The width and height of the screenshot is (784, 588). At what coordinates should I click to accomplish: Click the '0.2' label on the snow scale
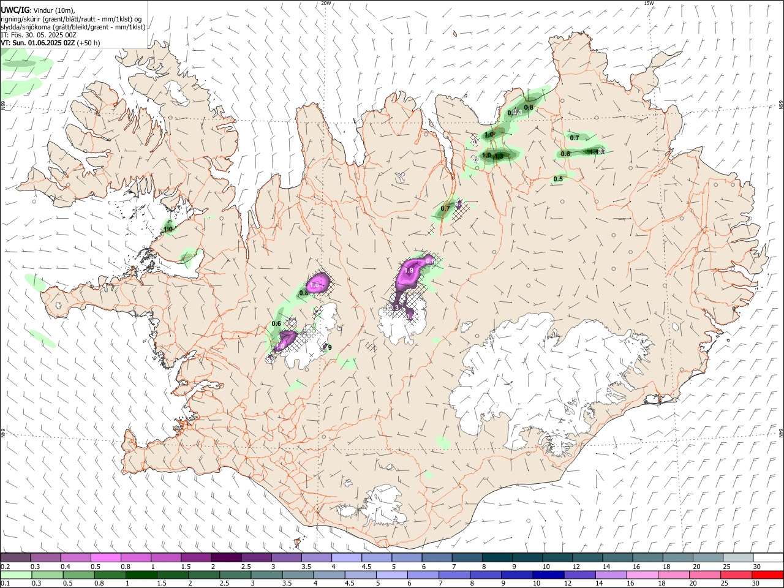coord(5,567)
